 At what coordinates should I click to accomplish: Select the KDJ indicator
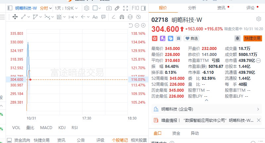pos(62,128)
